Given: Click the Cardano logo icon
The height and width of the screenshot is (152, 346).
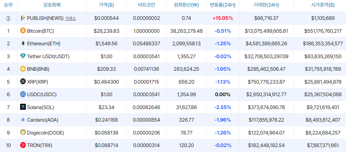Looking at the screenshot, I should tap(23, 120).
